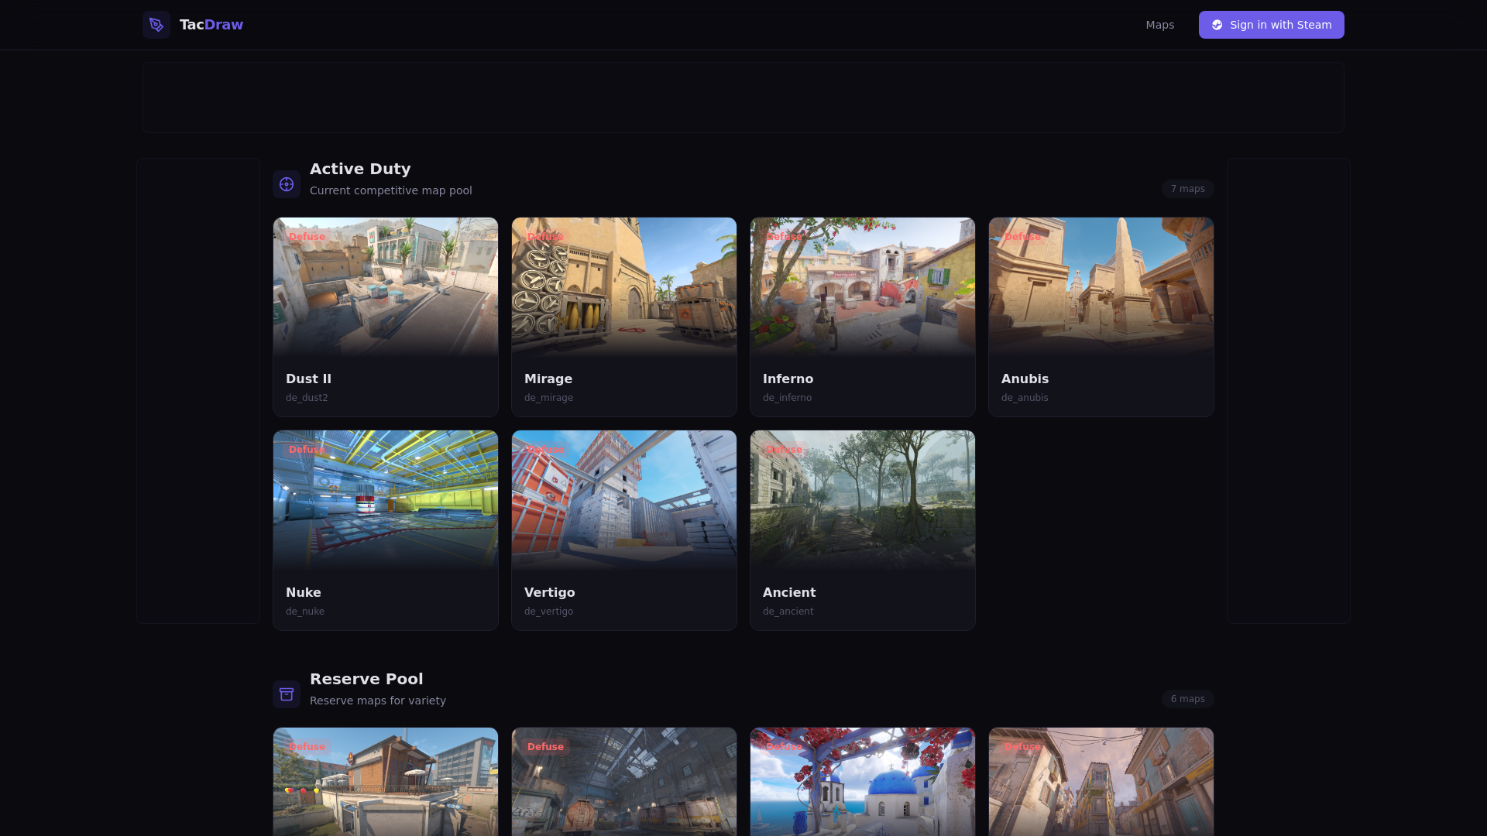Click the de_nuke label
The image size is (1487, 836).
coord(305,612)
